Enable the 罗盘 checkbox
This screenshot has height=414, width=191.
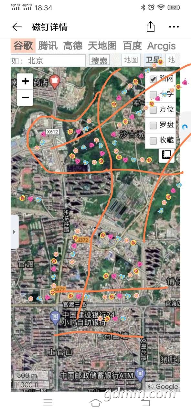click(153, 125)
